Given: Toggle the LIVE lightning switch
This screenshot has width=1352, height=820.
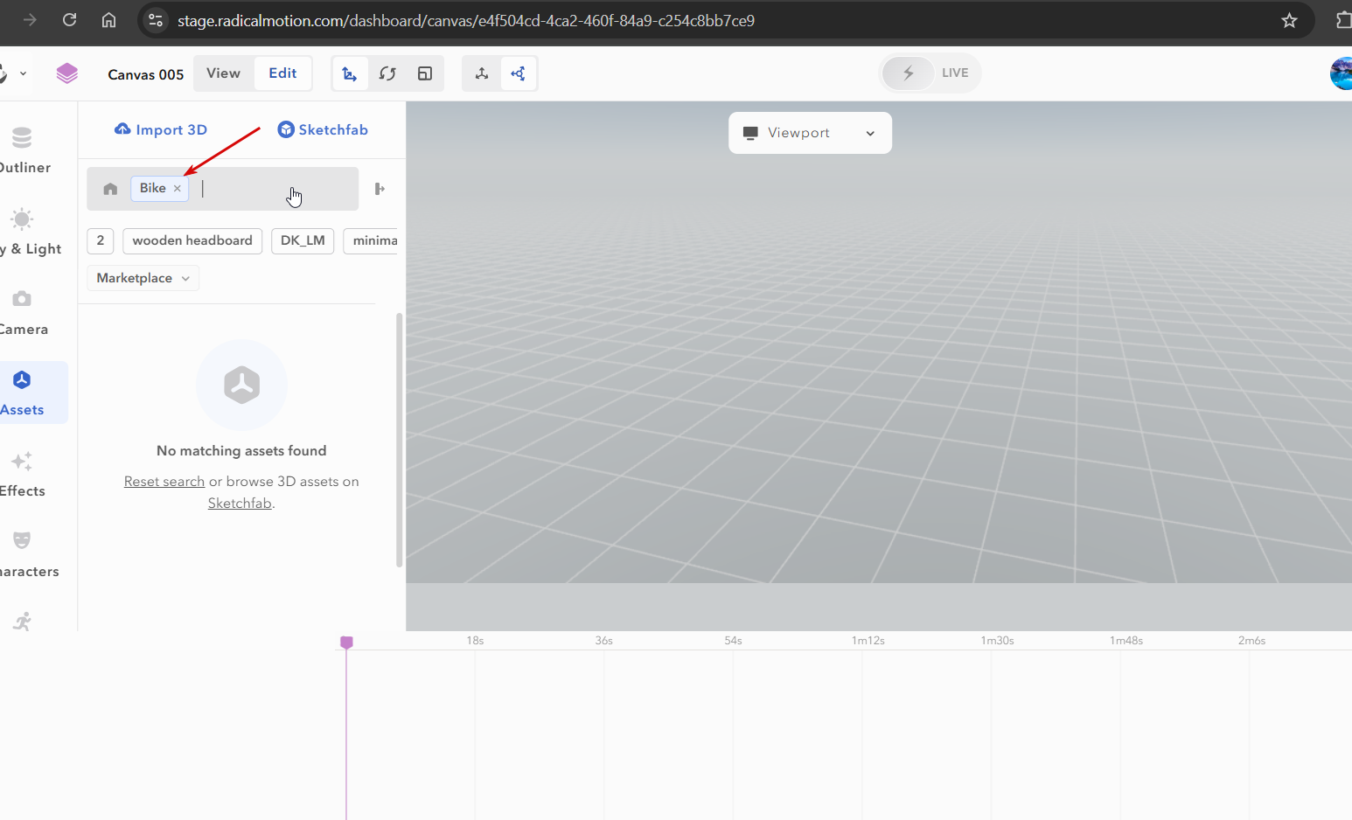Looking at the screenshot, I should click(x=909, y=73).
